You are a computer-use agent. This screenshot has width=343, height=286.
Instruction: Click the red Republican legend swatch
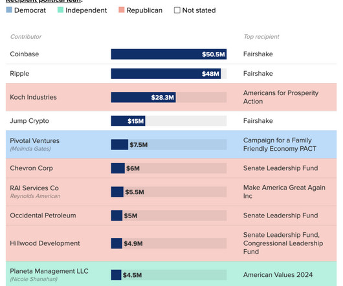click(122, 10)
